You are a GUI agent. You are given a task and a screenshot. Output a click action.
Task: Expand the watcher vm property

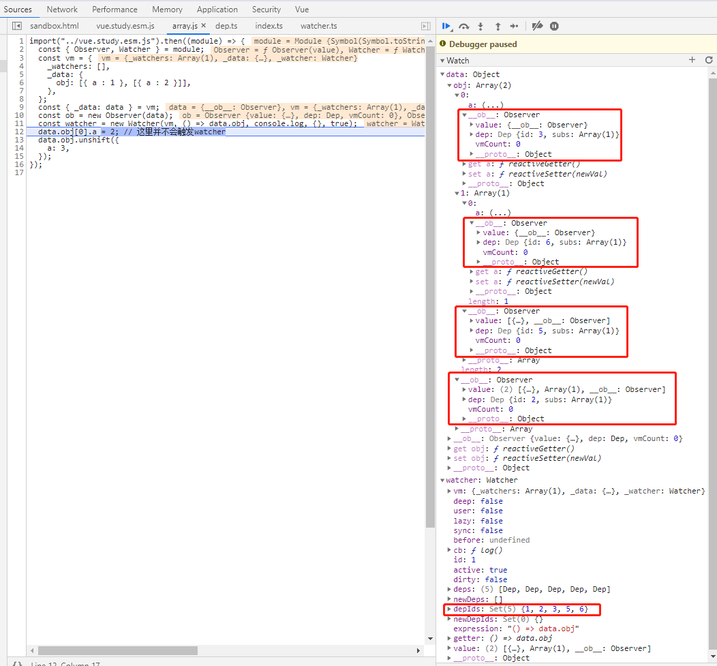pyautogui.click(x=449, y=491)
